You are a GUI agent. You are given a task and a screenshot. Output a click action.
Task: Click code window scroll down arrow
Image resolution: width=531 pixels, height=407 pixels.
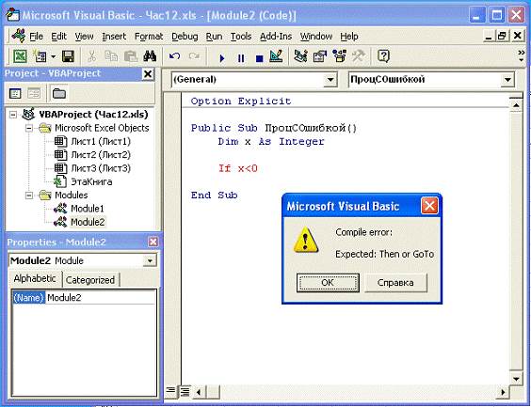(x=516, y=379)
